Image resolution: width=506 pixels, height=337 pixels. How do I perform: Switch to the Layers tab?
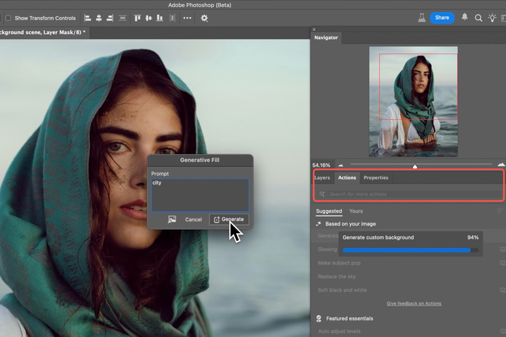click(322, 178)
